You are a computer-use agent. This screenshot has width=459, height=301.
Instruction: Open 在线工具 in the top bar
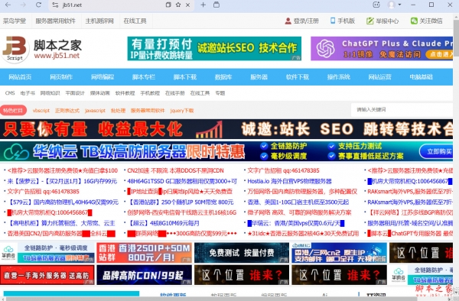[135, 21]
